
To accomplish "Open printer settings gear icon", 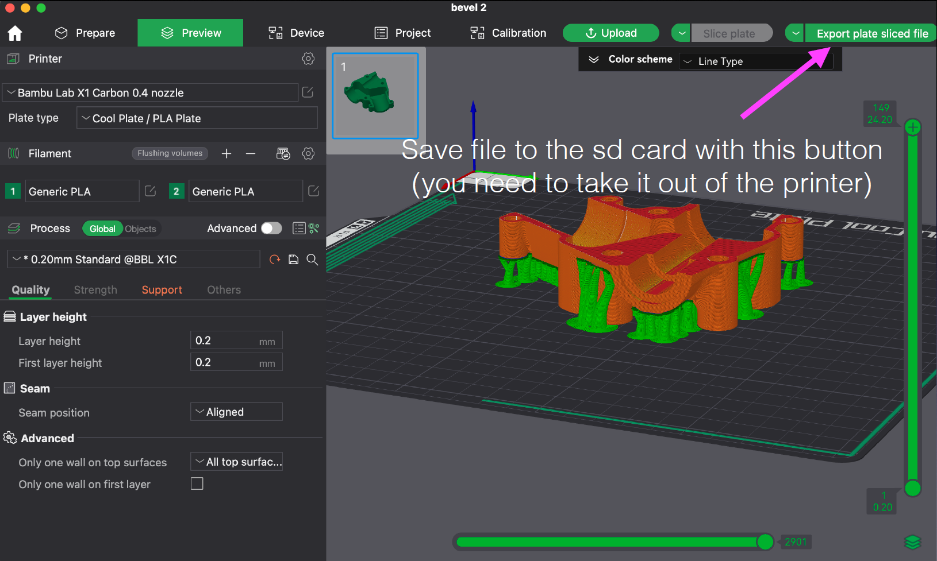I will click(308, 59).
